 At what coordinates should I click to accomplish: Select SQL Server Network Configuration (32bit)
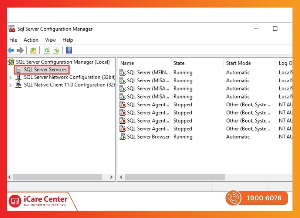coord(69,77)
